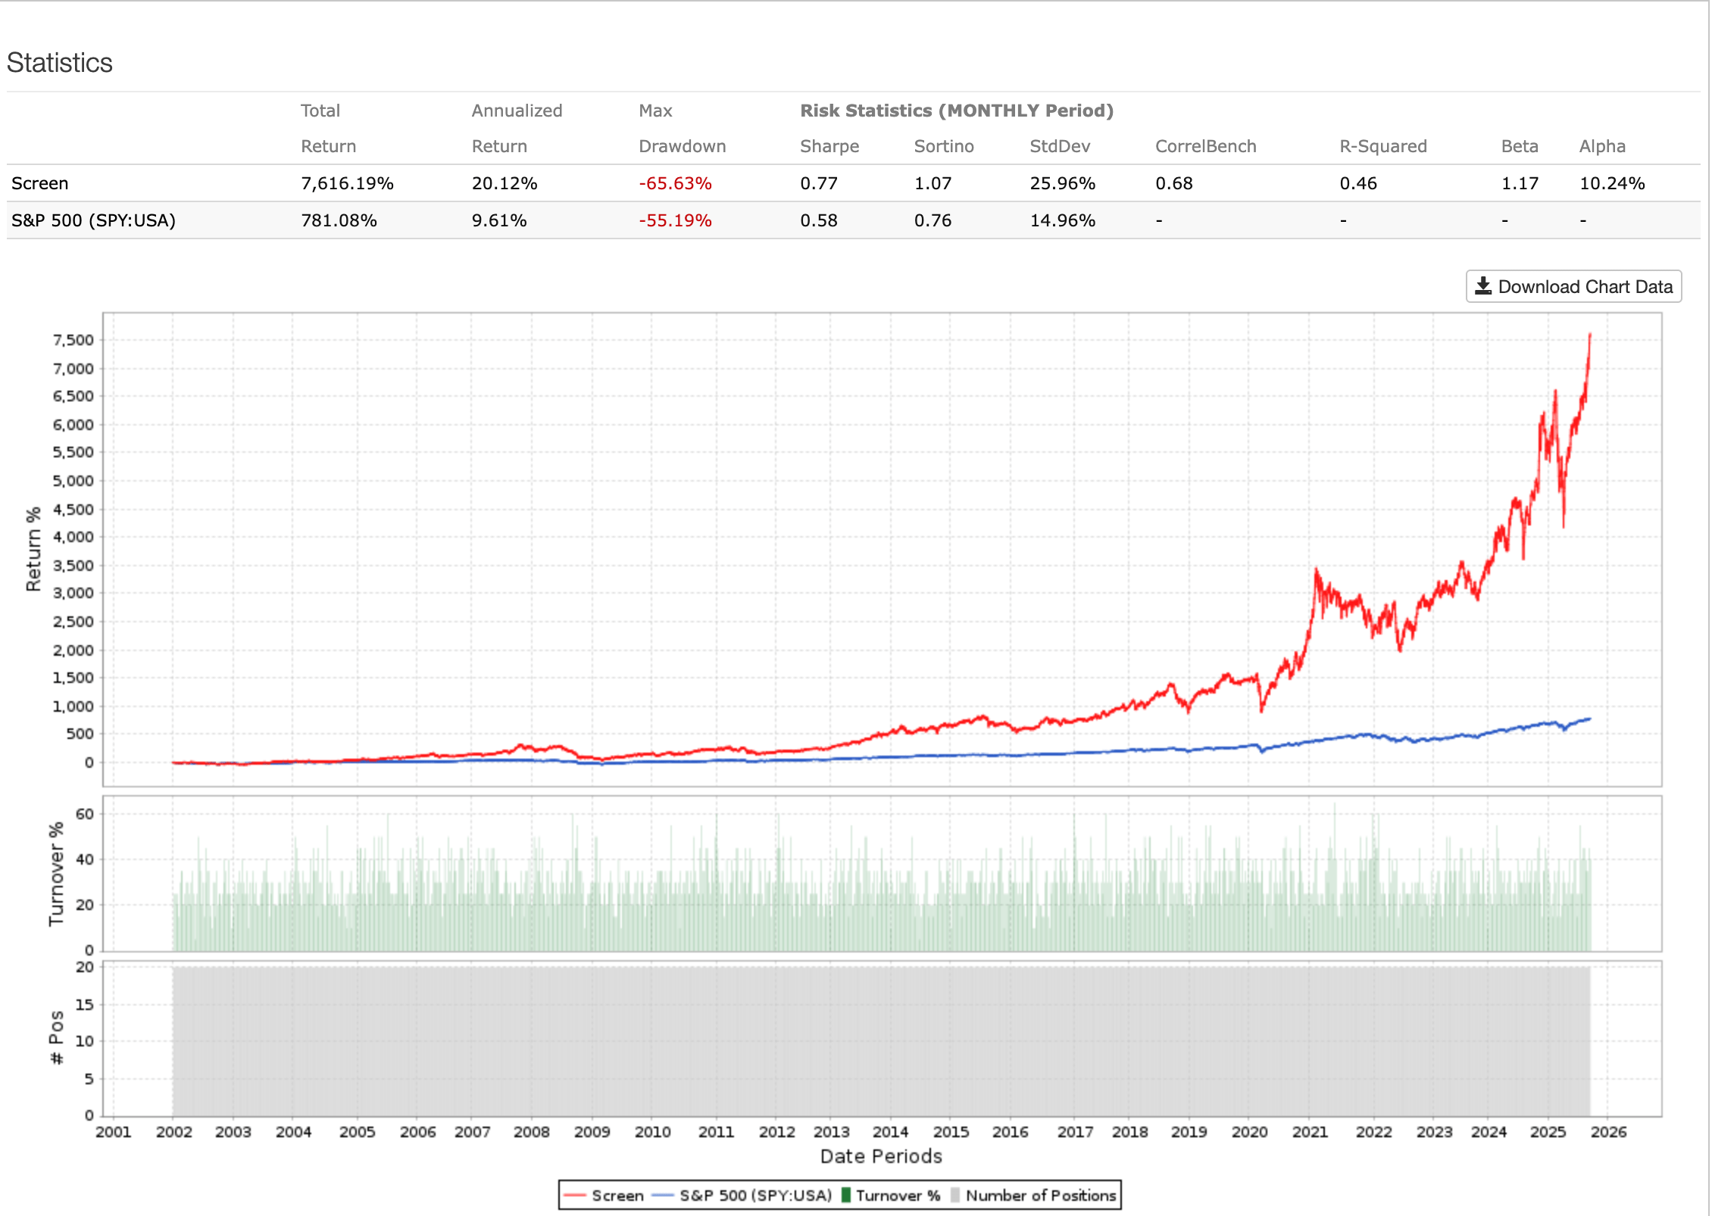Click the green Turnover % legend swatch
Image resolution: width=1712 pixels, height=1216 pixels.
[x=846, y=1196]
